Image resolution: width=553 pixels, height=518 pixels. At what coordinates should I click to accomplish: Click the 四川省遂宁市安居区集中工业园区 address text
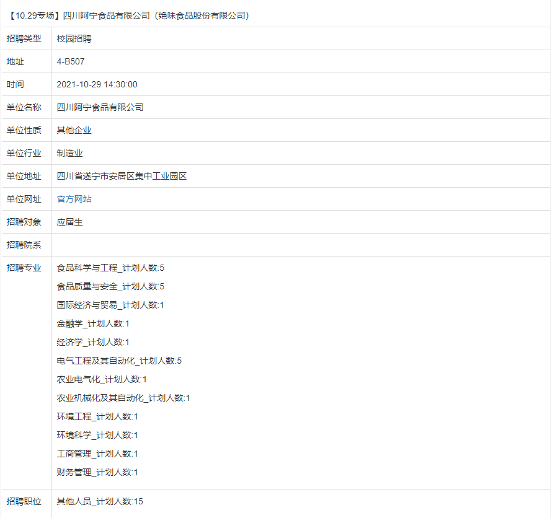[122, 176]
